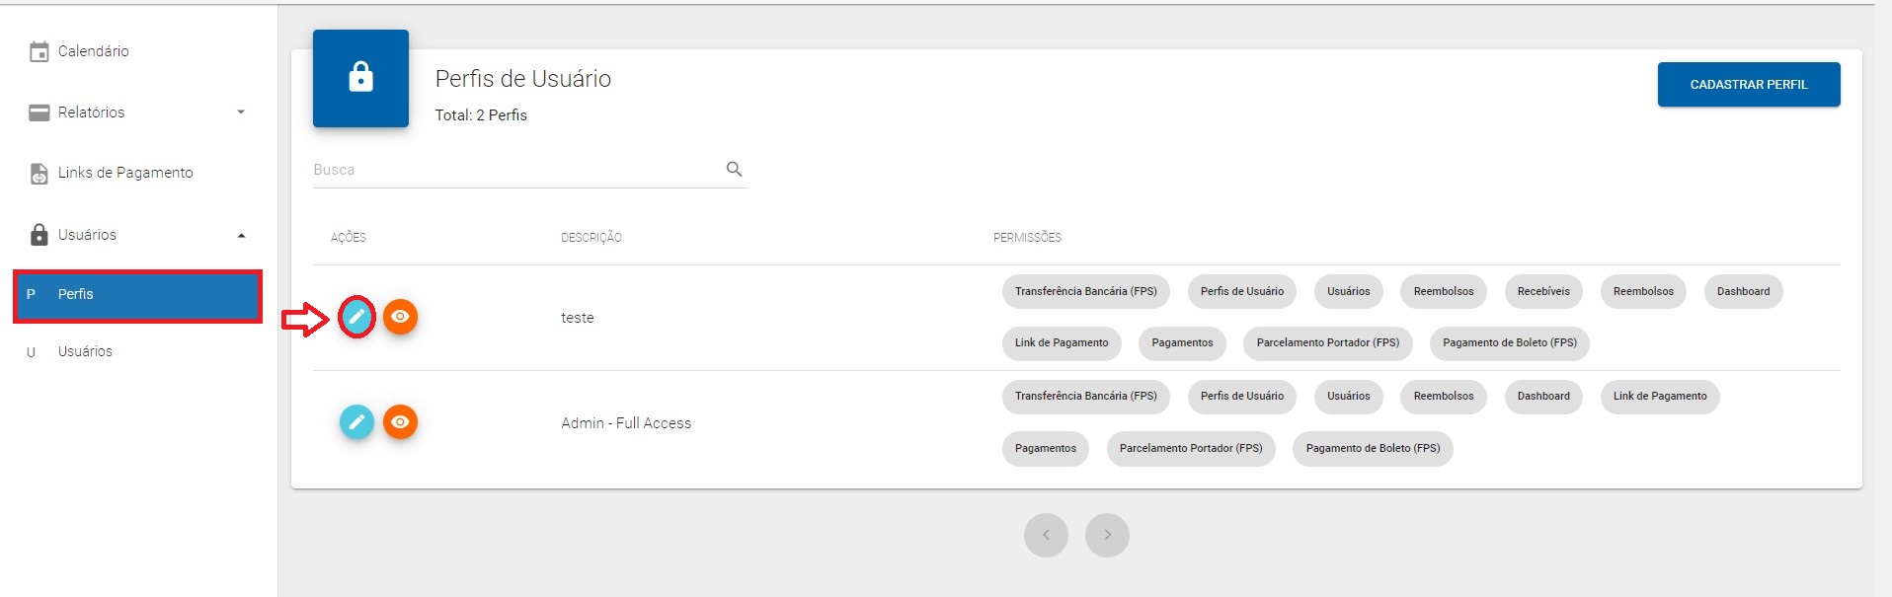
Task: Click the blue lock icon header tile
Action: point(360,78)
